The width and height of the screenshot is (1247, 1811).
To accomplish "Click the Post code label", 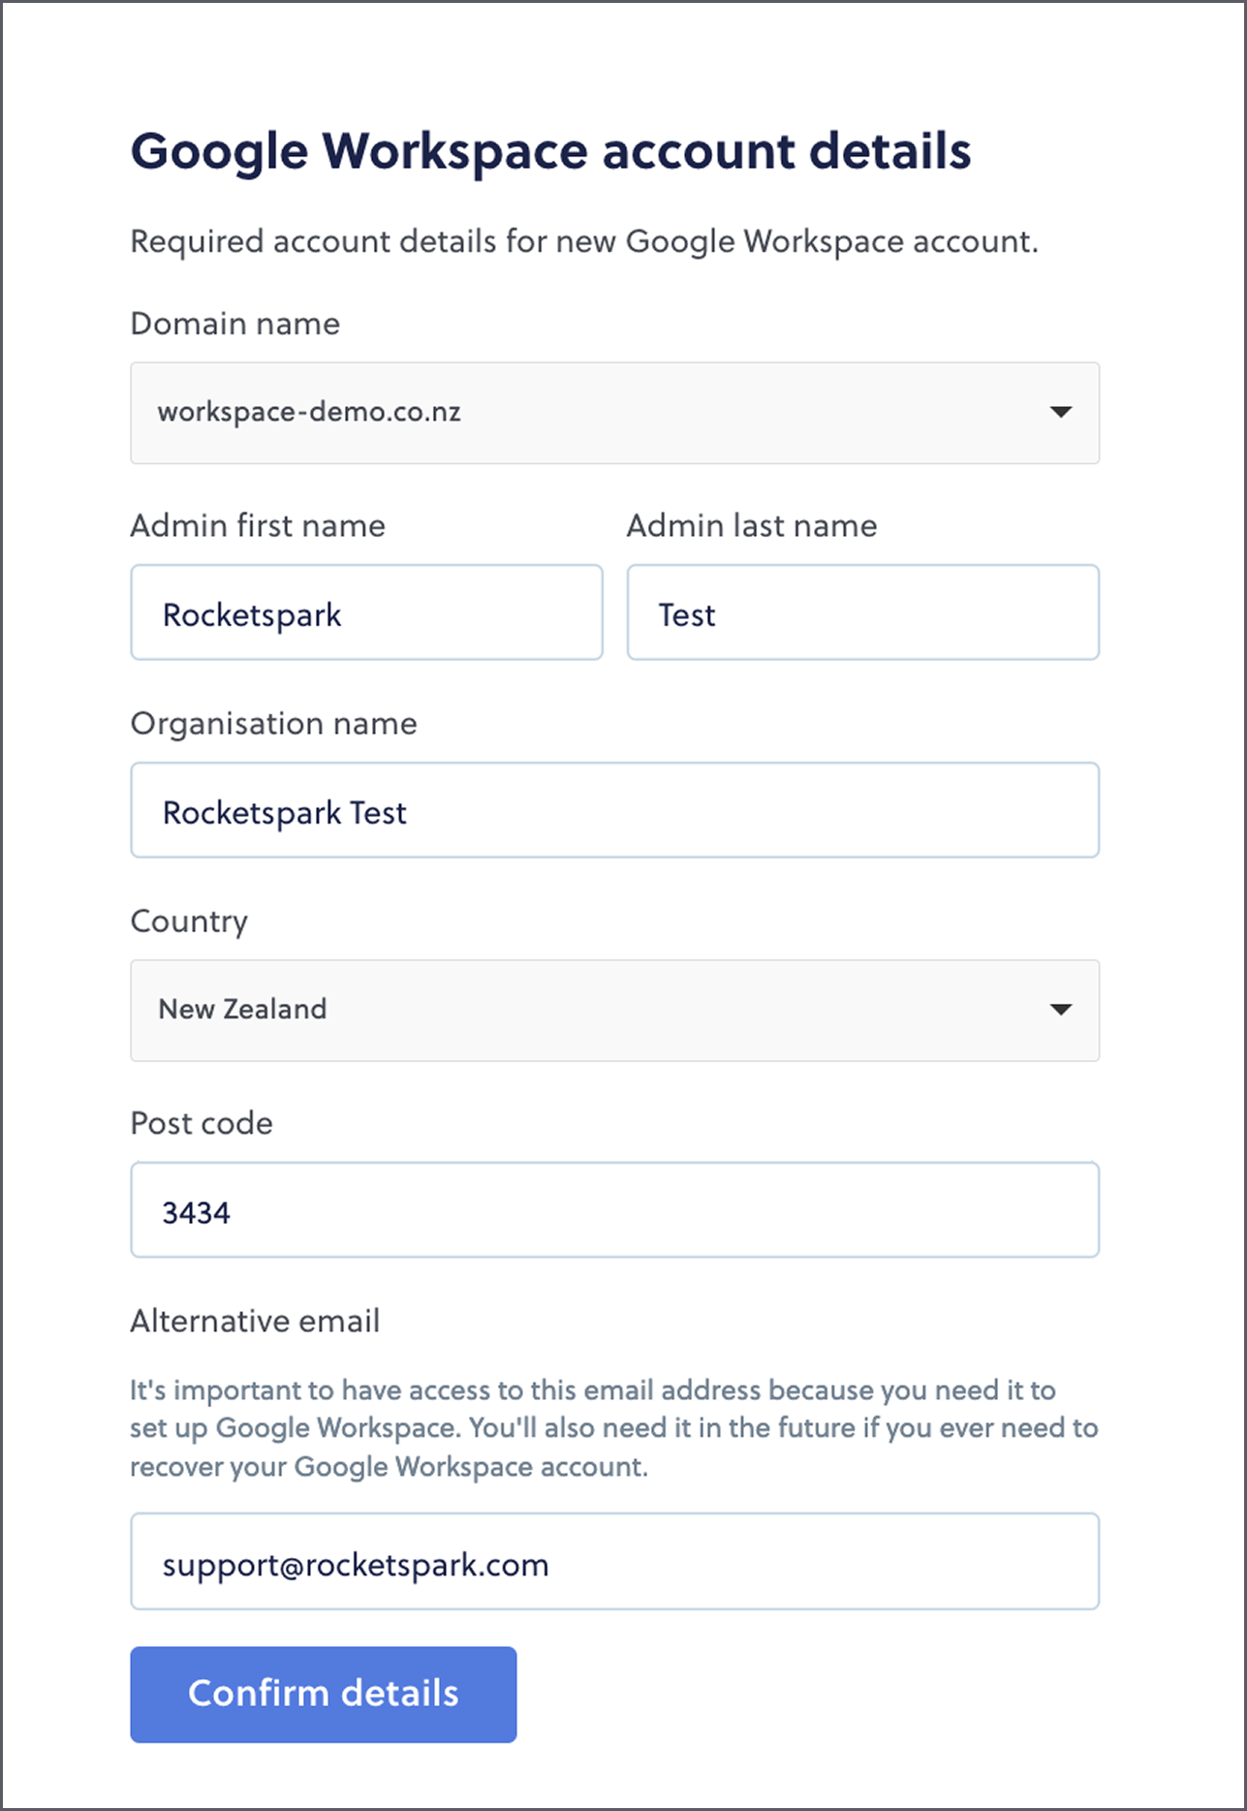I will [202, 1123].
